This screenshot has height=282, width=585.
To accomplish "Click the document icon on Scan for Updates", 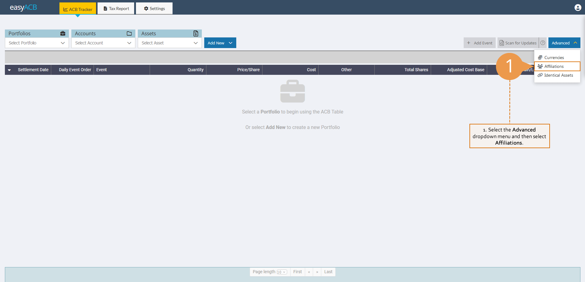I will pos(501,43).
